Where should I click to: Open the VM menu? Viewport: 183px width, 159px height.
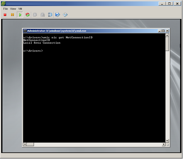point(20,9)
